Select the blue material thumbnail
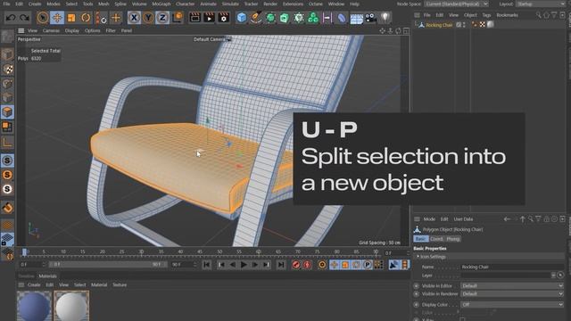This screenshot has height=321, width=571. pos(34,306)
